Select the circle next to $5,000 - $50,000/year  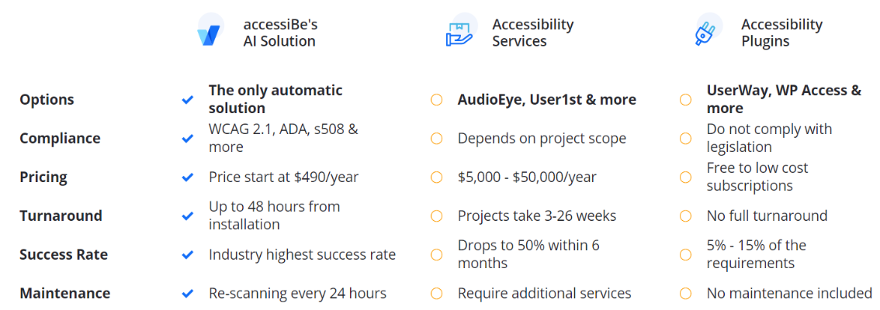point(437,177)
